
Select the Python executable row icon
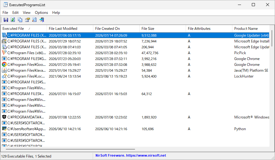(x=4, y=129)
